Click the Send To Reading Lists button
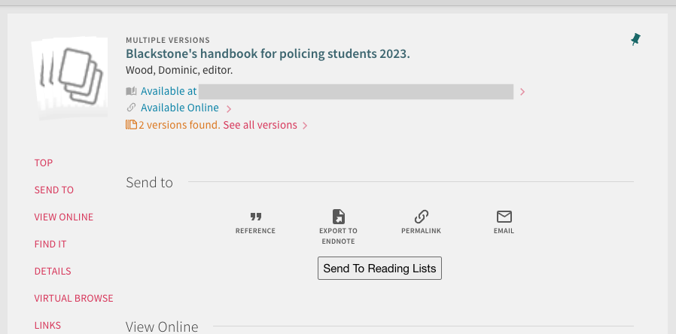The width and height of the screenshot is (676, 334). (380, 269)
